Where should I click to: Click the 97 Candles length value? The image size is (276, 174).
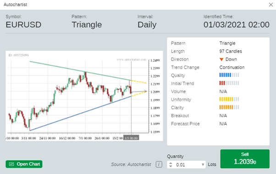(231, 51)
